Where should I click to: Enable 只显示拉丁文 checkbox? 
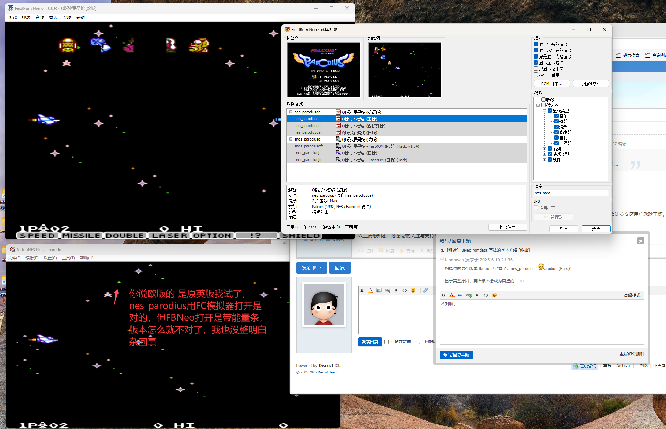click(536, 69)
